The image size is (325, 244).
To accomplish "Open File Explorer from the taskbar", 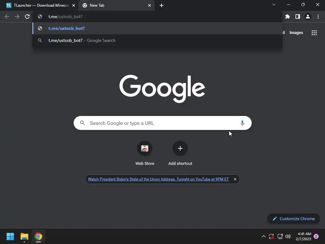I will (24, 236).
